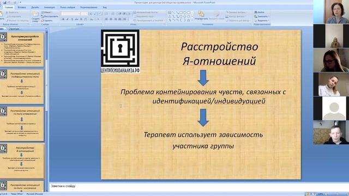This screenshot has height=196, width=349.
Task: Toggle underline formatting
Action: pyautogui.click(x=72, y=20)
